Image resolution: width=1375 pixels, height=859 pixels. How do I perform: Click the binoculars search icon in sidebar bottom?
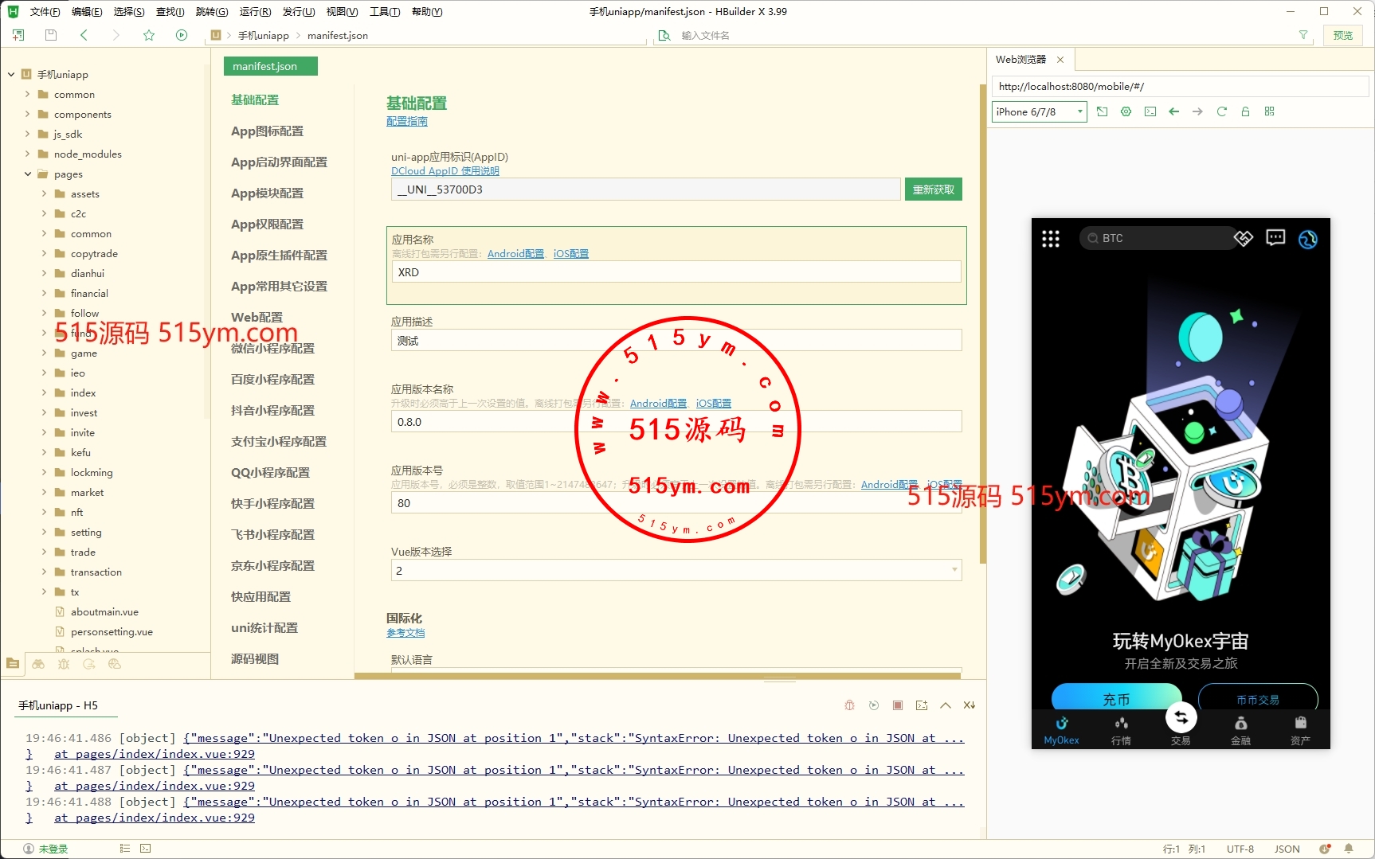pyautogui.click(x=38, y=664)
